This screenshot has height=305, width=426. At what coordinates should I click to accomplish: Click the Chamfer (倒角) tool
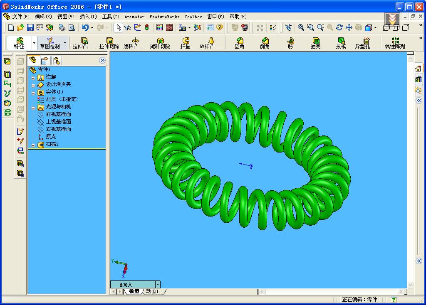pyautogui.click(x=265, y=43)
